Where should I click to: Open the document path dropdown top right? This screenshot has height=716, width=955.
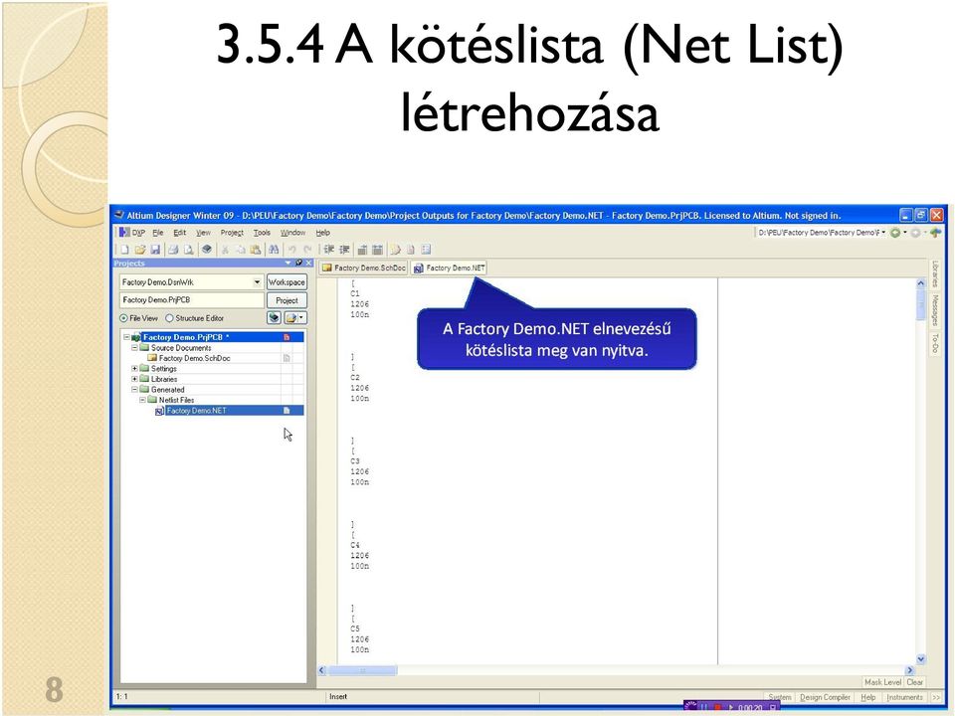point(883,233)
